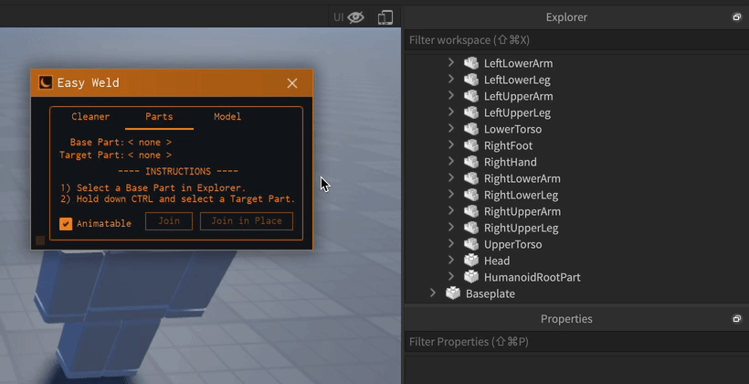Click the LeftUpperArm mesh part icon
Image resolution: width=749 pixels, height=384 pixels.
tap(471, 96)
